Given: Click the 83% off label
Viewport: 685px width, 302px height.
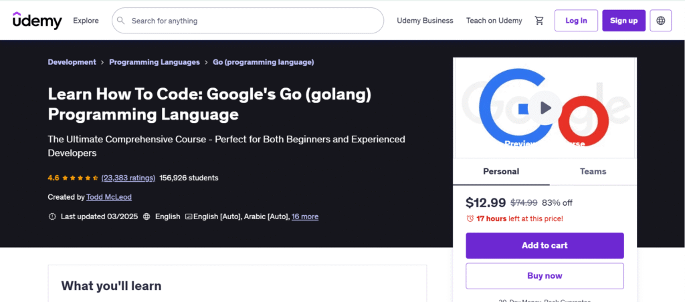Looking at the screenshot, I should [557, 203].
